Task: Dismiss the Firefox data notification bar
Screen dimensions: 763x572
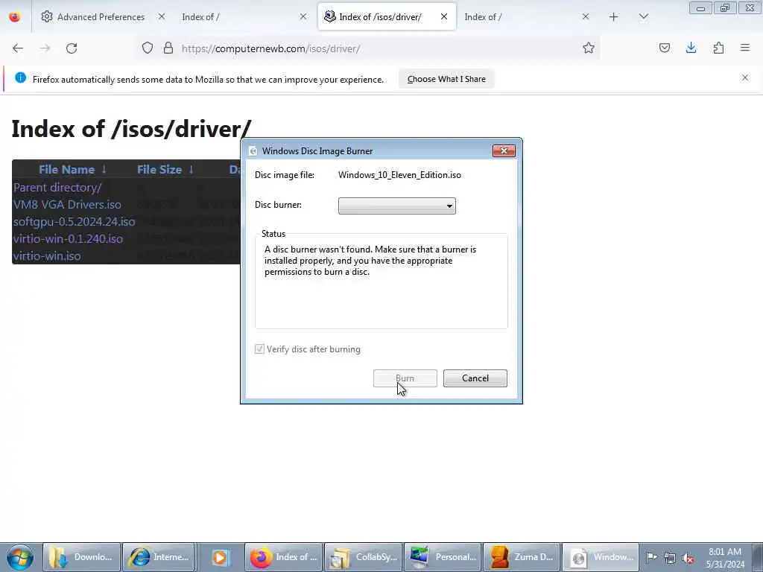Action: coord(745,77)
